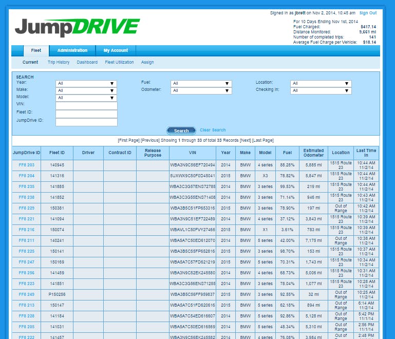Click the Clear Search link

213,130
